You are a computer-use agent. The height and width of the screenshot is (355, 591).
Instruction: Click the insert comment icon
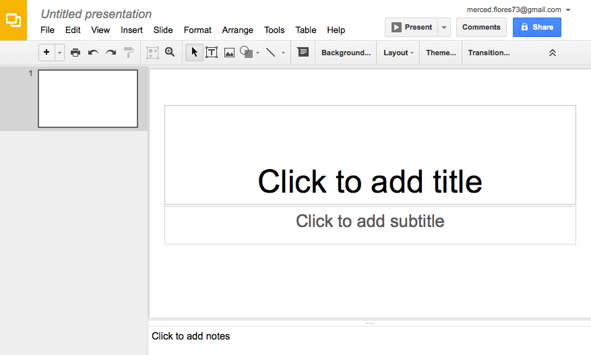click(303, 52)
